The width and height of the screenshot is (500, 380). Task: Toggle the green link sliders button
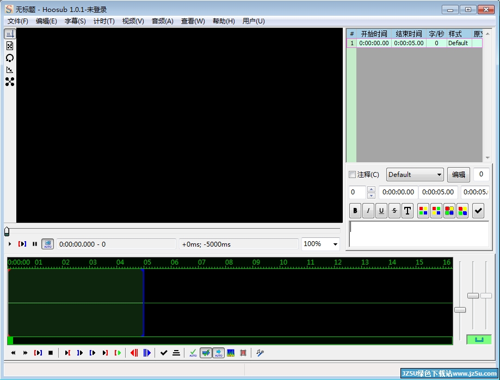[x=479, y=340]
